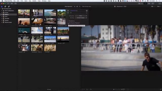The image size is (162, 91).
Task: Click the viewer clip icon beside Skateboard title
Action: coord(115,7)
